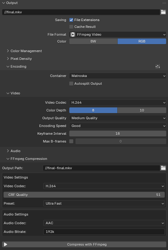The height and width of the screenshot is (250, 168).
Task: Collapse the Output panel
Action: [3, 3]
